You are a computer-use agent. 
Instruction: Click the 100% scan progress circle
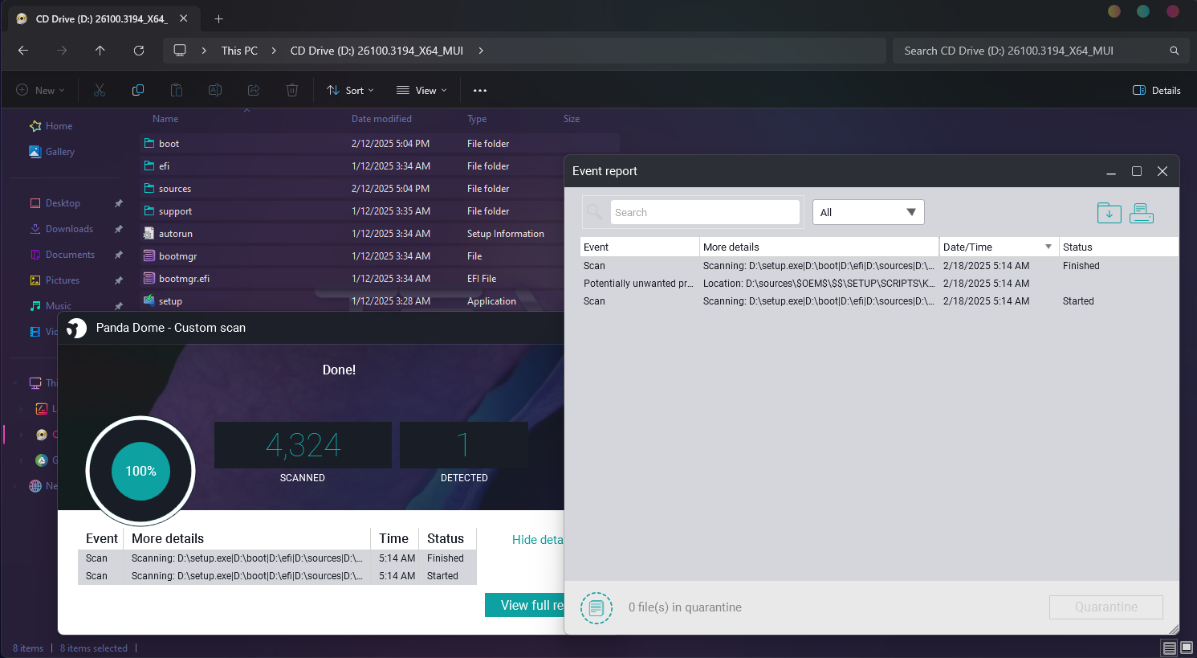pos(140,471)
